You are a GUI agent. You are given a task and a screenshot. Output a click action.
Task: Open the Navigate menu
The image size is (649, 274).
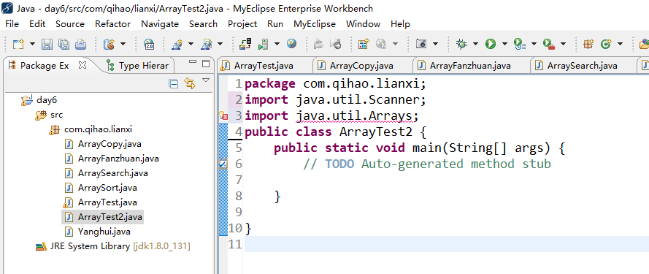pos(160,24)
